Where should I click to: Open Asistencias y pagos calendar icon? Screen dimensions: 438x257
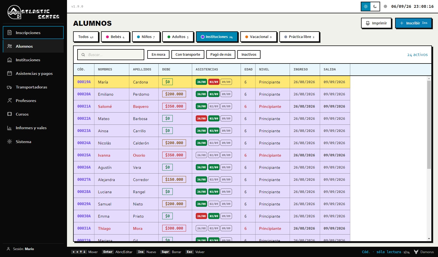[x=9, y=73]
